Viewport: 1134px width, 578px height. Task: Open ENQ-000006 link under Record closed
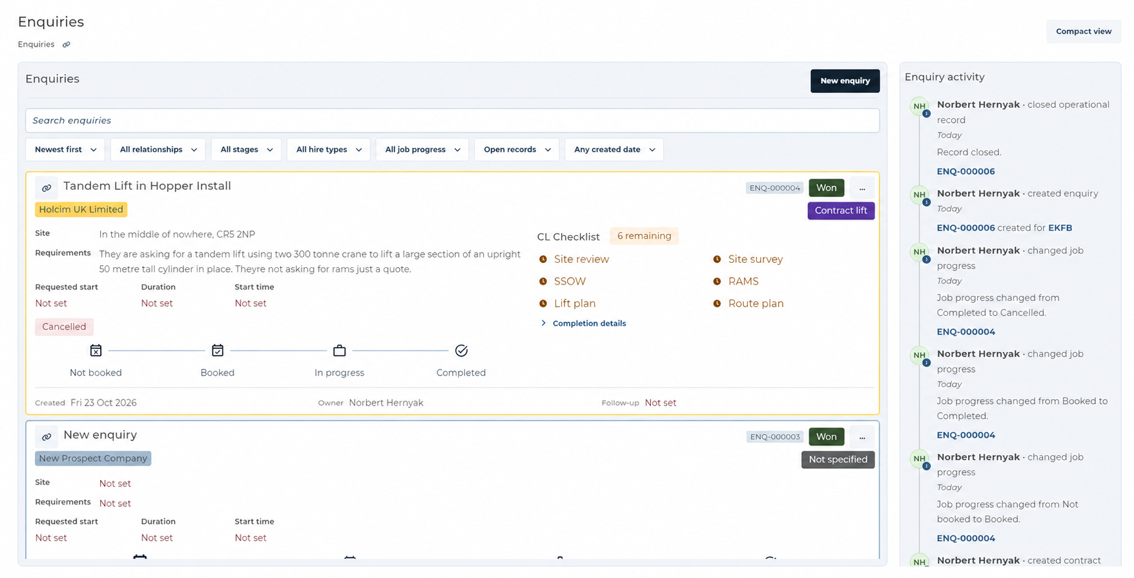click(x=965, y=172)
